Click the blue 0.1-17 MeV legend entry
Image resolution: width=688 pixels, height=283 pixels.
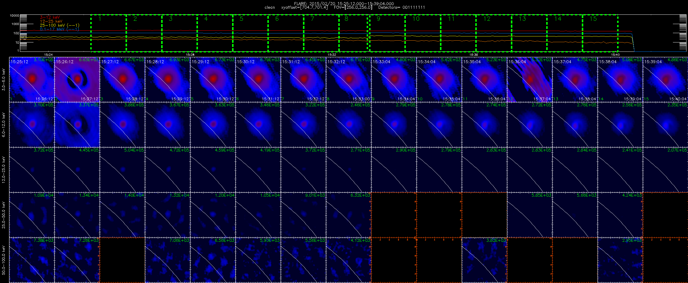coord(59,29)
